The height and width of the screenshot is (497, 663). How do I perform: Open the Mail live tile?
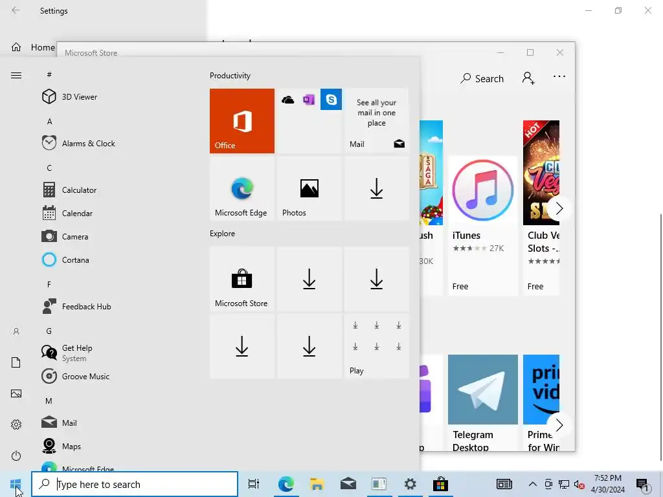(377, 121)
